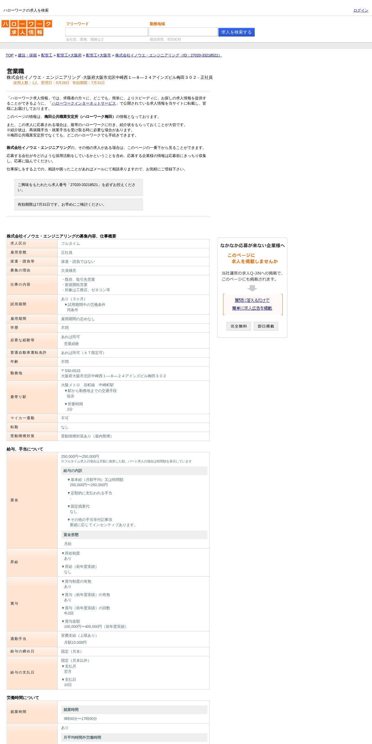Click 労働時間について section heading
Viewport: 372px width, 744px height.
tap(23, 698)
